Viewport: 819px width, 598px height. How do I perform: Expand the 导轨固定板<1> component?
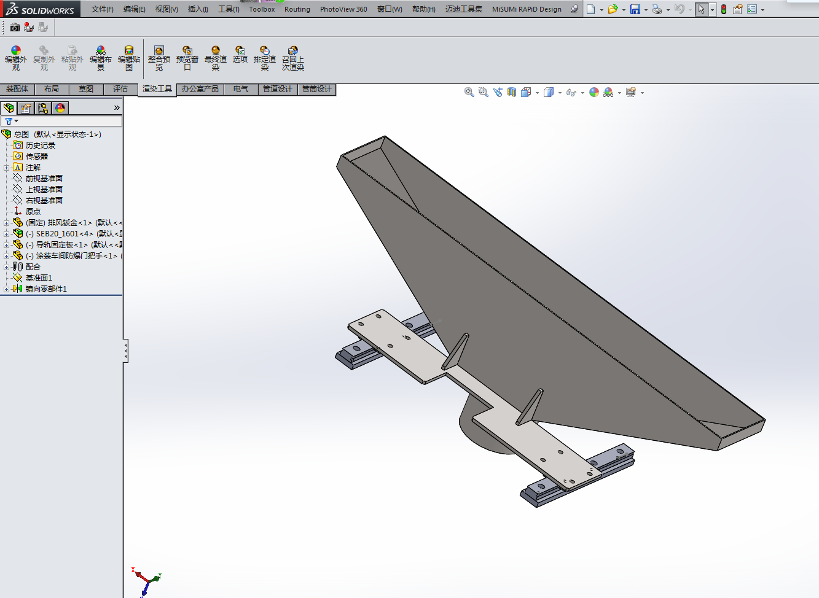7,245
